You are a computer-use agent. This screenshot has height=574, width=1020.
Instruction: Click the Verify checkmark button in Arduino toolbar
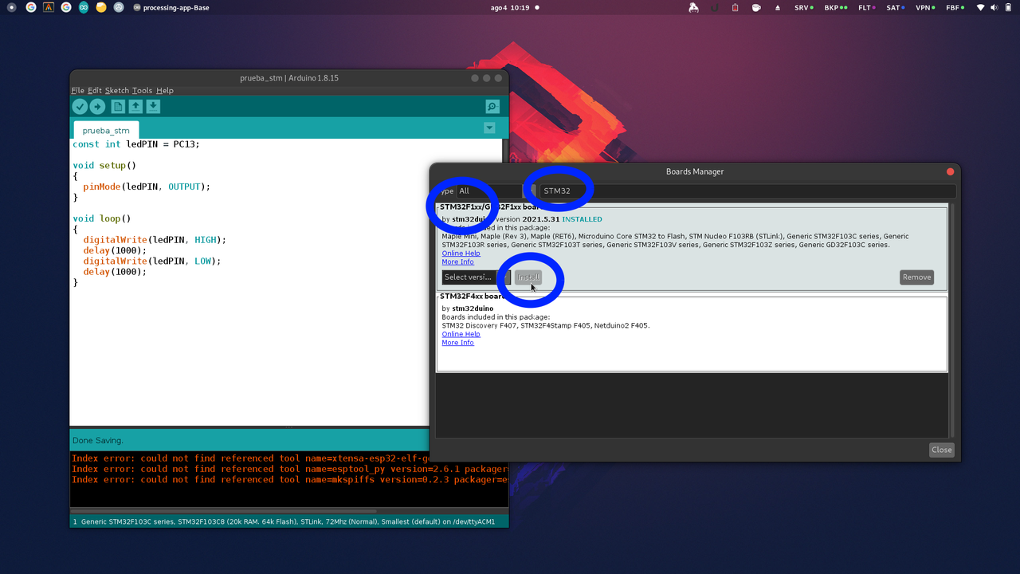coord(80,106)
